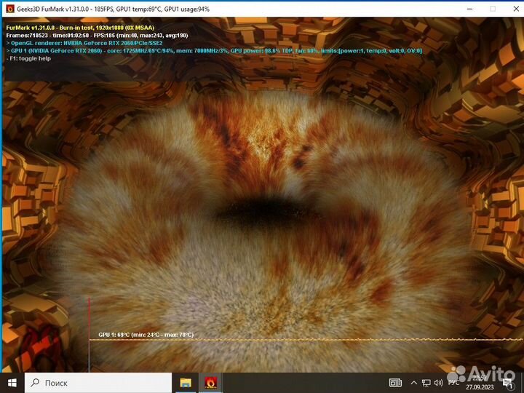Open the volume icon in the tray
The height and width of the screenshot is (393, 524).
click(438, 382)
